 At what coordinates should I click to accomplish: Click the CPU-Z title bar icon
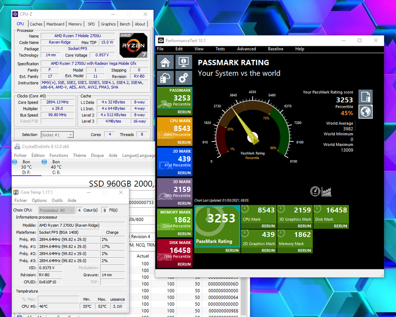pyautogui.click(x=15, y=14)
